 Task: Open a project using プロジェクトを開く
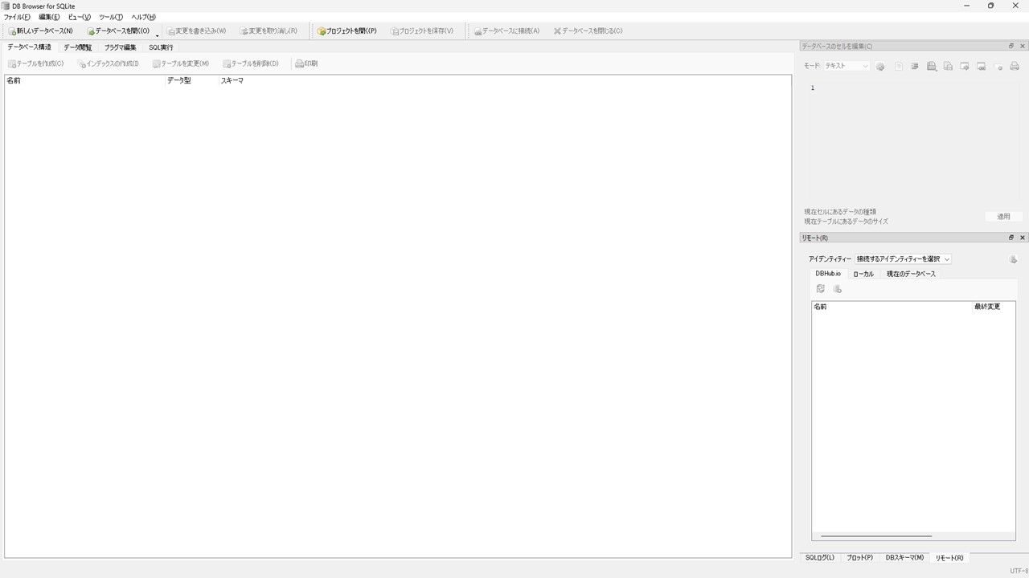click(347, 31)
